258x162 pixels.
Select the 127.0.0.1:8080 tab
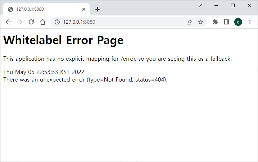click(x=46, y=9)
